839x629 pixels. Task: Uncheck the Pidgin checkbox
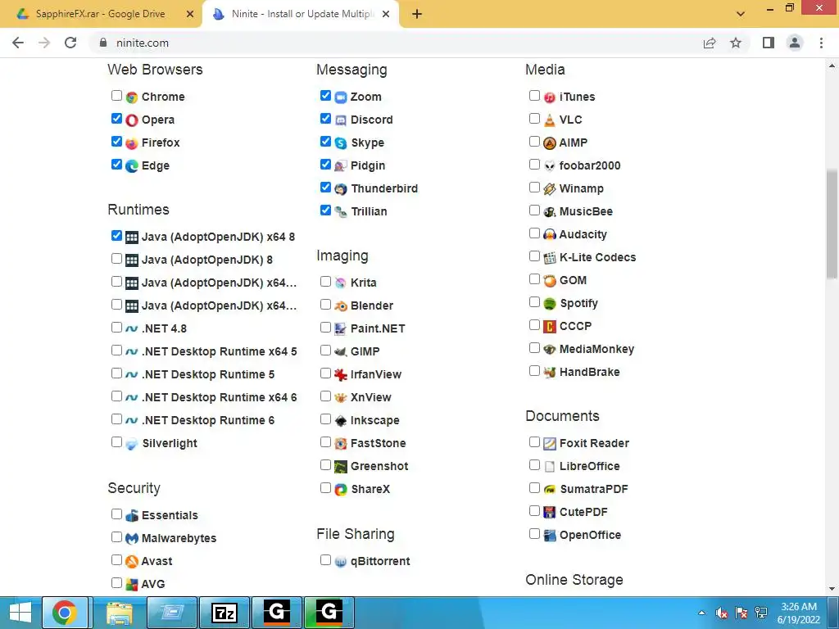(325, 164)
